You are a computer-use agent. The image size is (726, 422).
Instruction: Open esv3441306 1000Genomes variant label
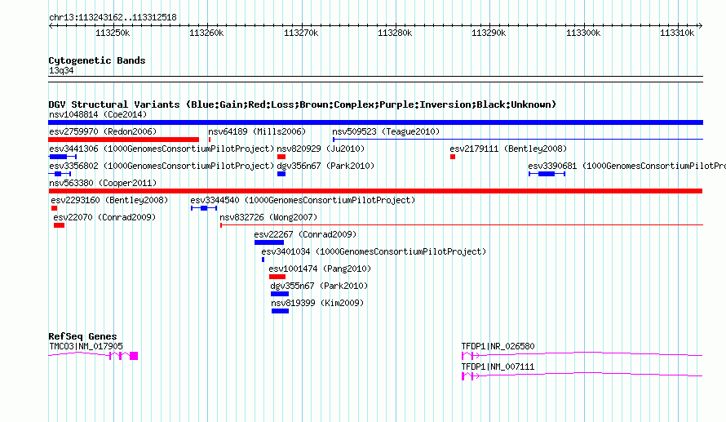coord(162,149)
